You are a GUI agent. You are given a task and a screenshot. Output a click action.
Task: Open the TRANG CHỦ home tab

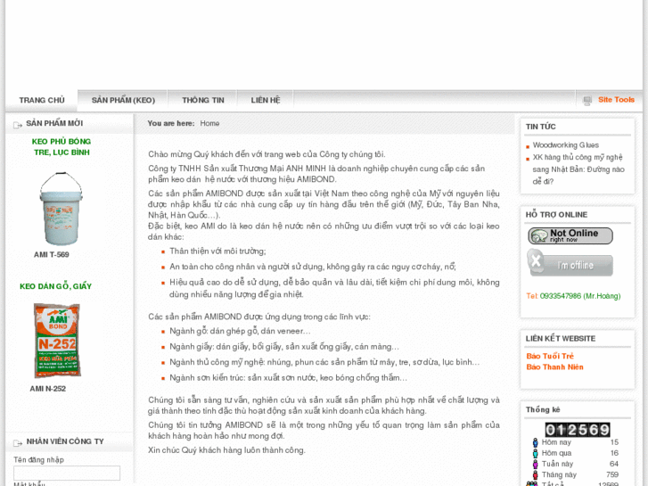tap(42, 100)
